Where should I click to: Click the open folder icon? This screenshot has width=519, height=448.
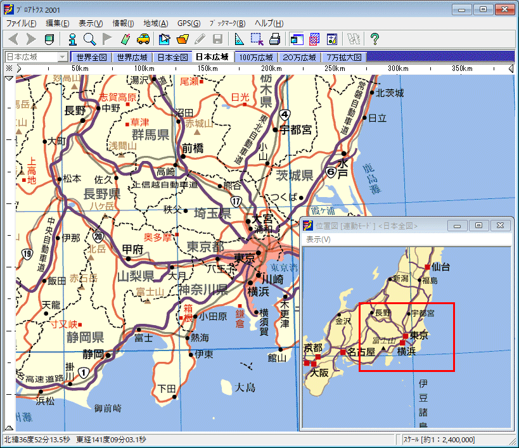pyautogui.click(x=183, y=39)
